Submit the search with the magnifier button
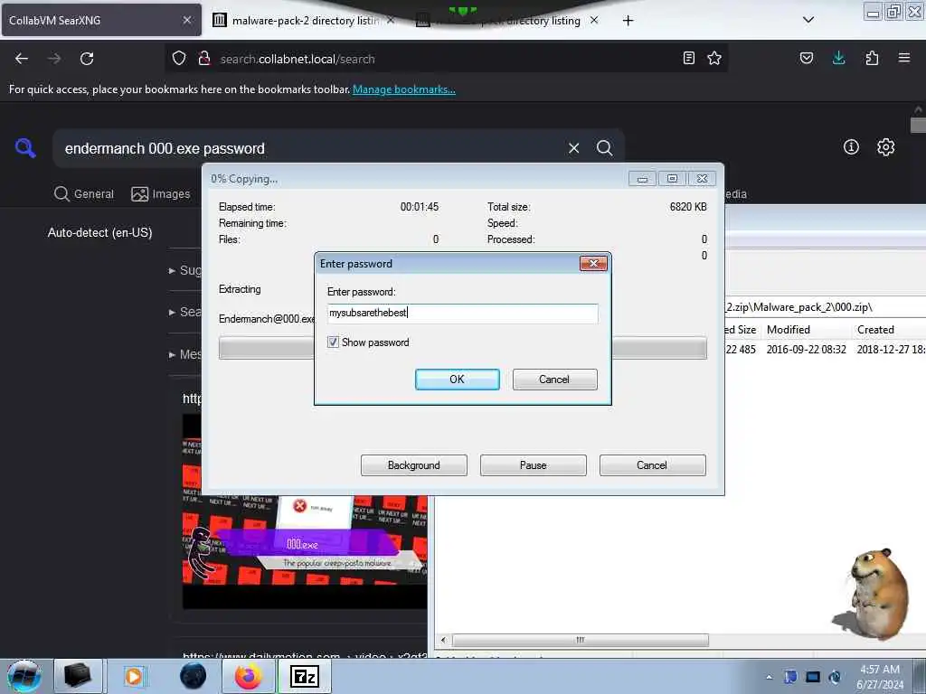This screenshot has height=694, width=926. [x=604, y=148]
